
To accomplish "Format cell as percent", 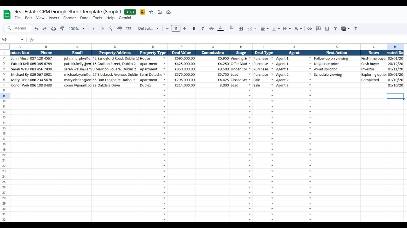I will click(102, 28).
